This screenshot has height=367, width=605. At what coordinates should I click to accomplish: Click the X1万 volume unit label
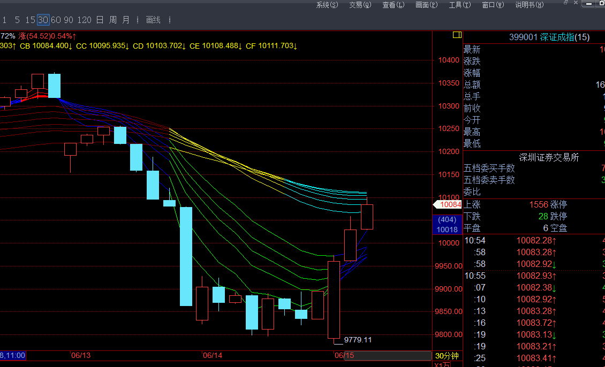coord(442,365)
